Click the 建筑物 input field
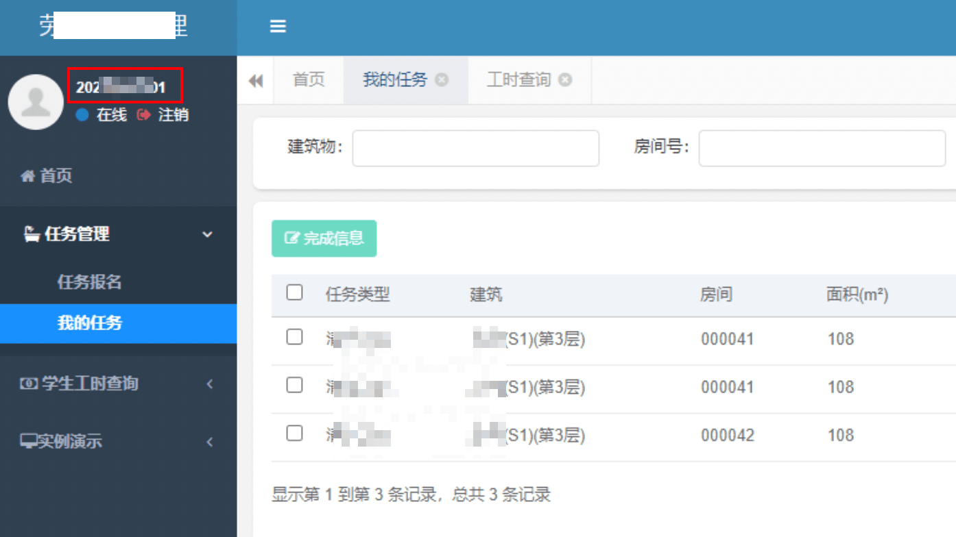The image size is (956, 537). (x=475, y=148)
